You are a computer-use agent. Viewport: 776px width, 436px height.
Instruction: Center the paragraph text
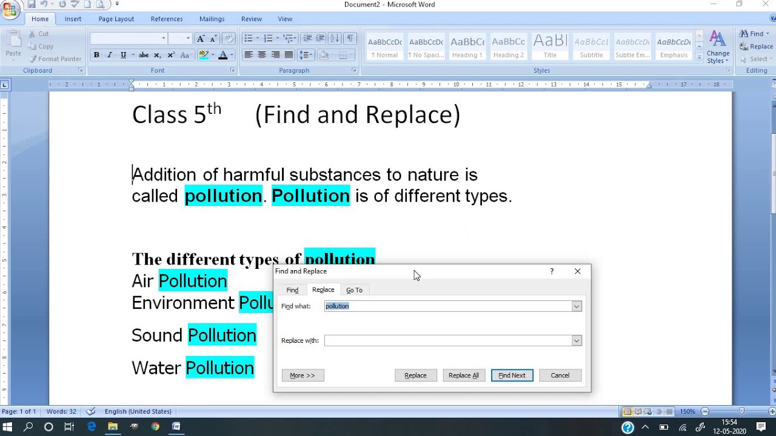coord(262,55)
